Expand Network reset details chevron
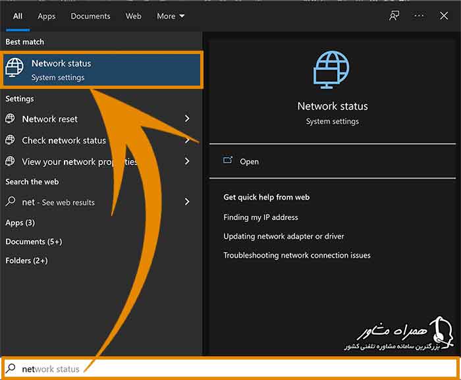 187,119
